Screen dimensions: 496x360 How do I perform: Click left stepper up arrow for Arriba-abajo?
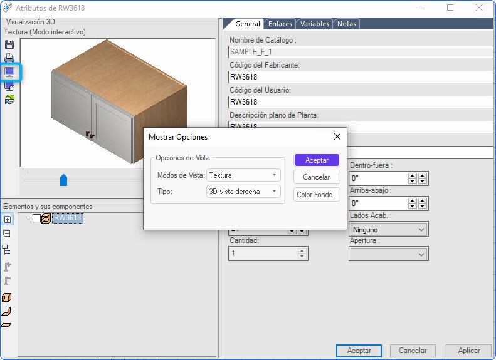[x=412, y=200]
